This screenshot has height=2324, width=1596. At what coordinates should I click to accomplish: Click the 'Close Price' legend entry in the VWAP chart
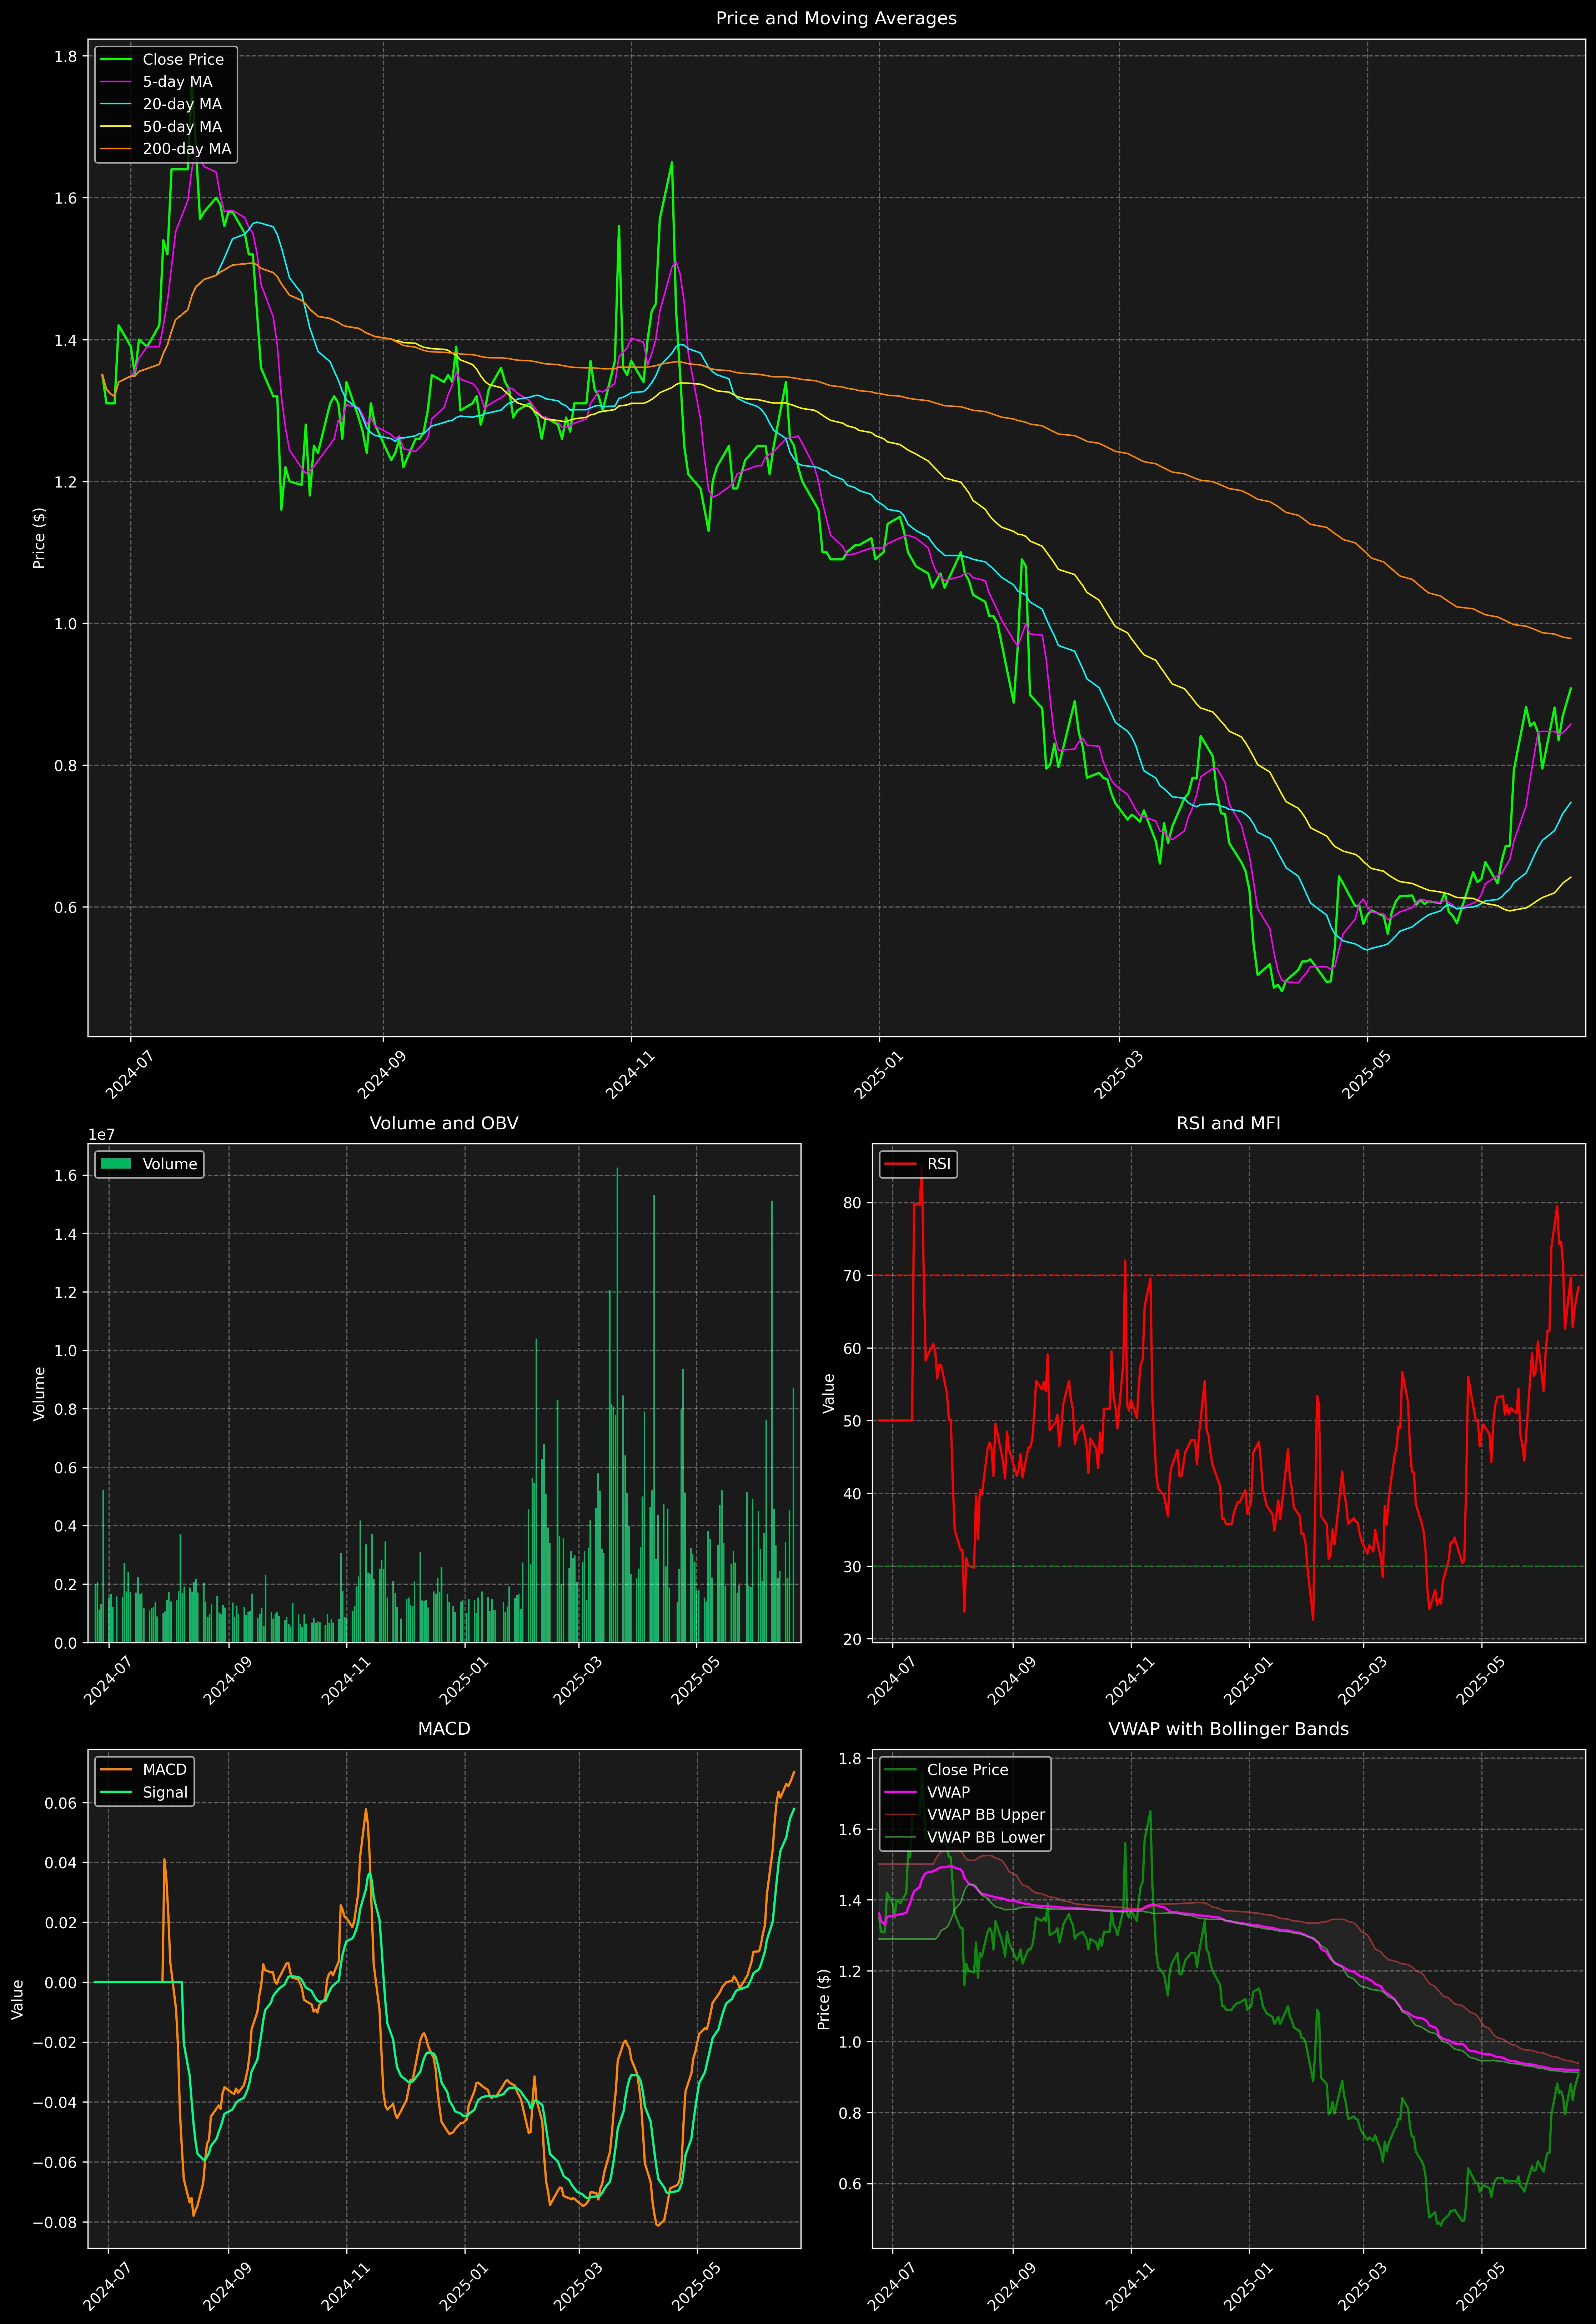tap(946, 1770)
